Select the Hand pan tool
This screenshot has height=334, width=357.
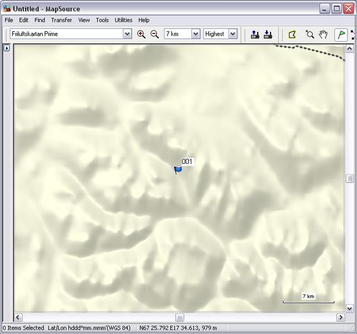[x=323, y=34]
